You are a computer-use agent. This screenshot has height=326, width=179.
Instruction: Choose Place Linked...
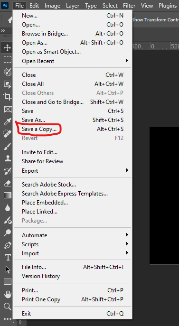tap(73, 212)
